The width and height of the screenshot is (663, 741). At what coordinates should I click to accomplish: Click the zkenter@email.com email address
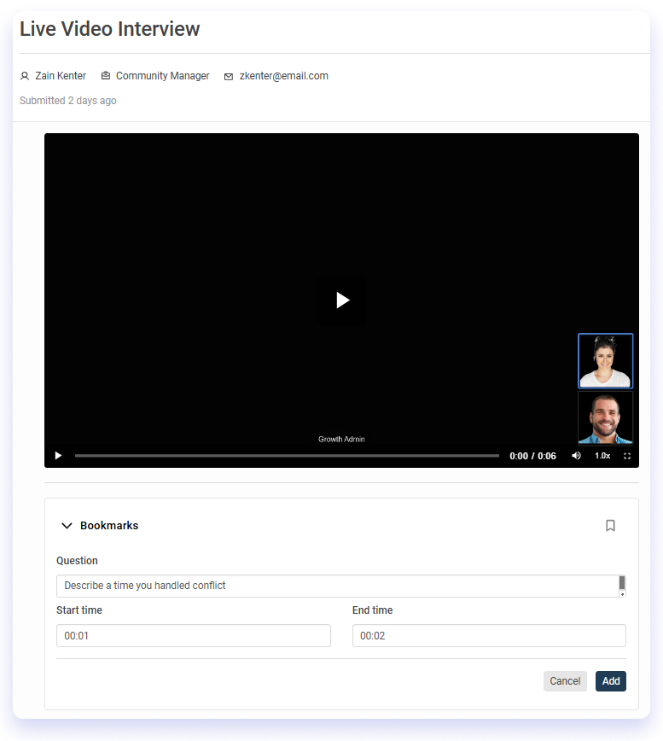click(x=283, y=76)
